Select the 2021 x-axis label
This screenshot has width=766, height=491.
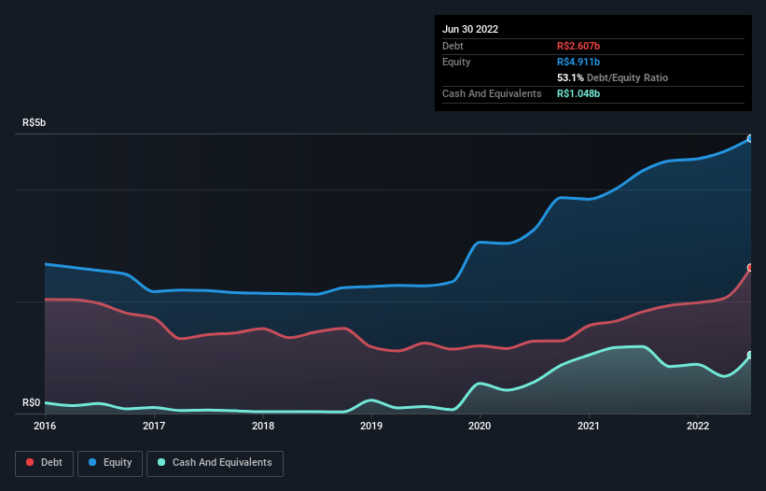[589, 426]
